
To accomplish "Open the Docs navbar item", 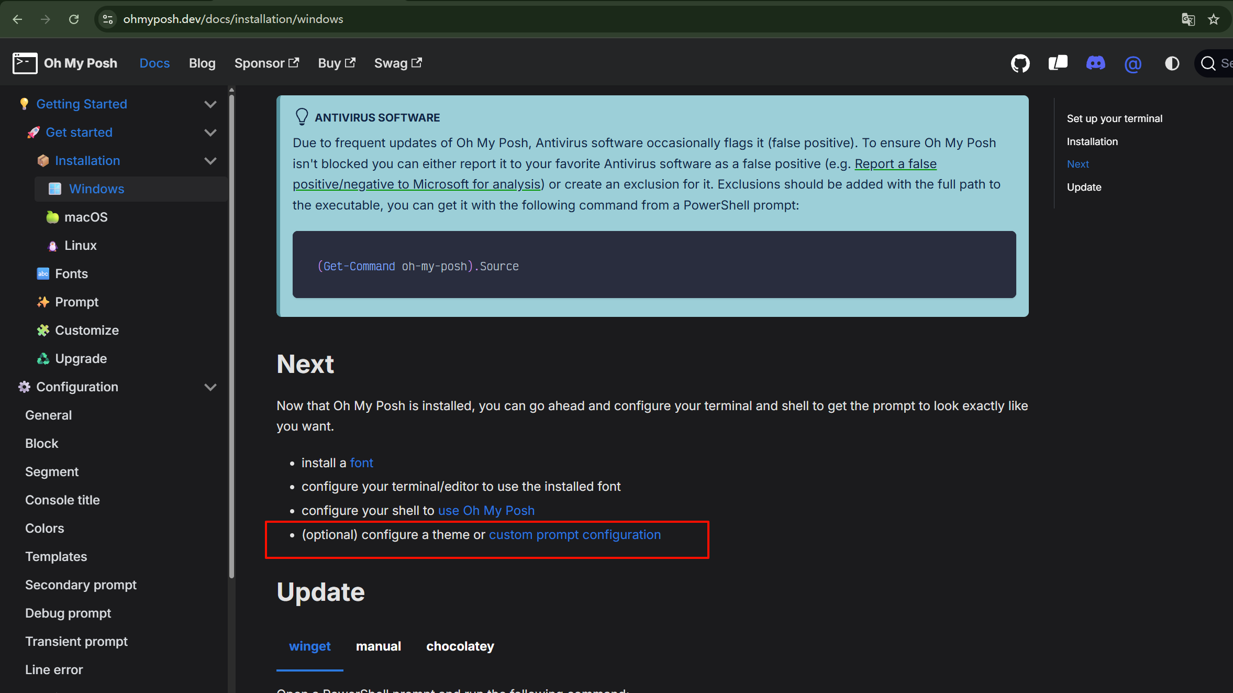I will point(154,63).
